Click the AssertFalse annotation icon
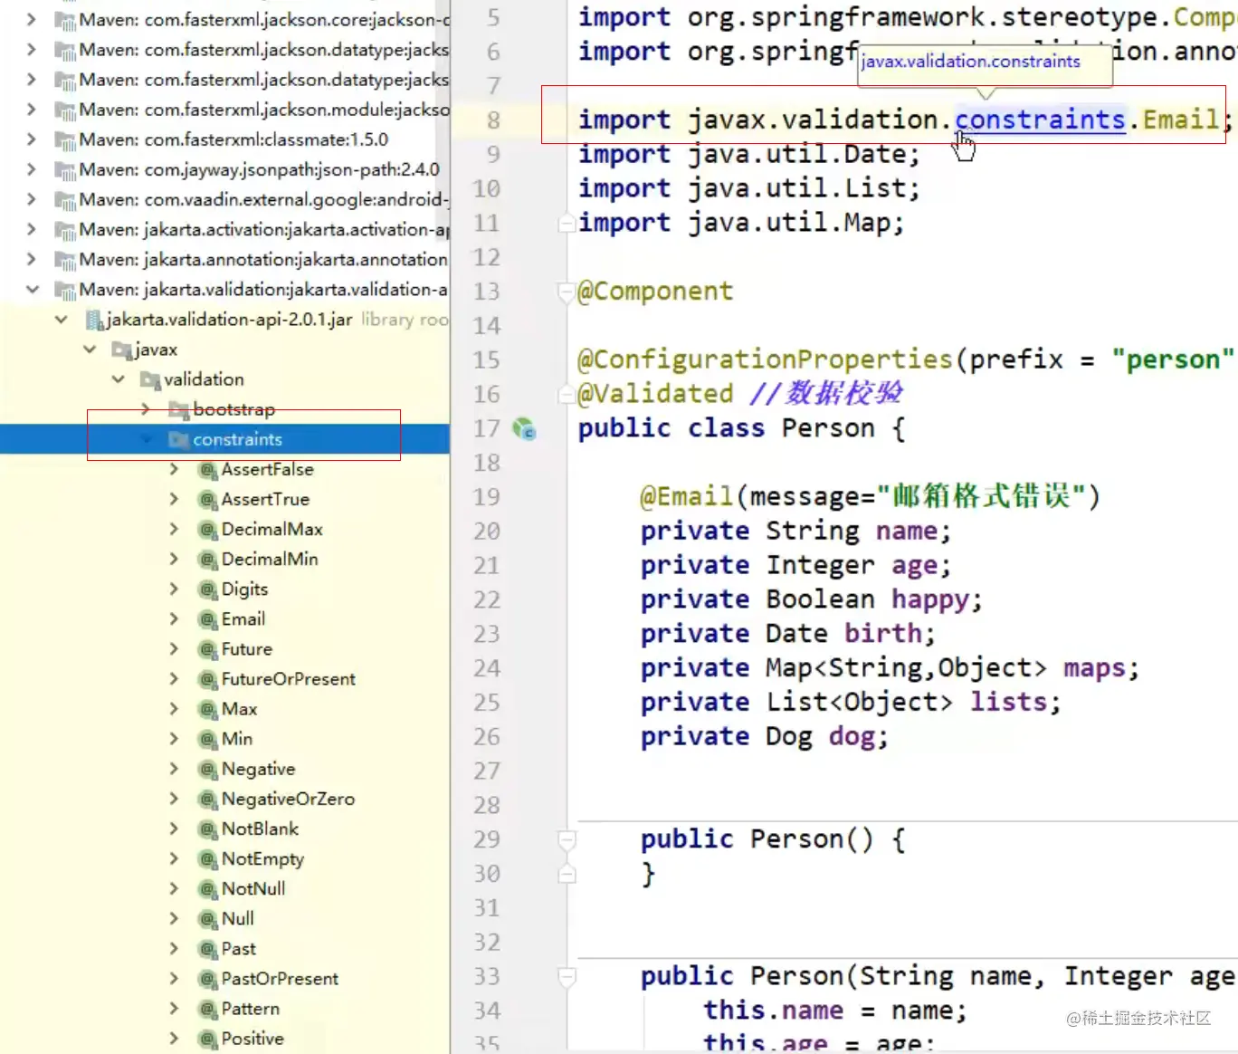The height and width of the screenshot is (1054, 1238). coord(208,470)
